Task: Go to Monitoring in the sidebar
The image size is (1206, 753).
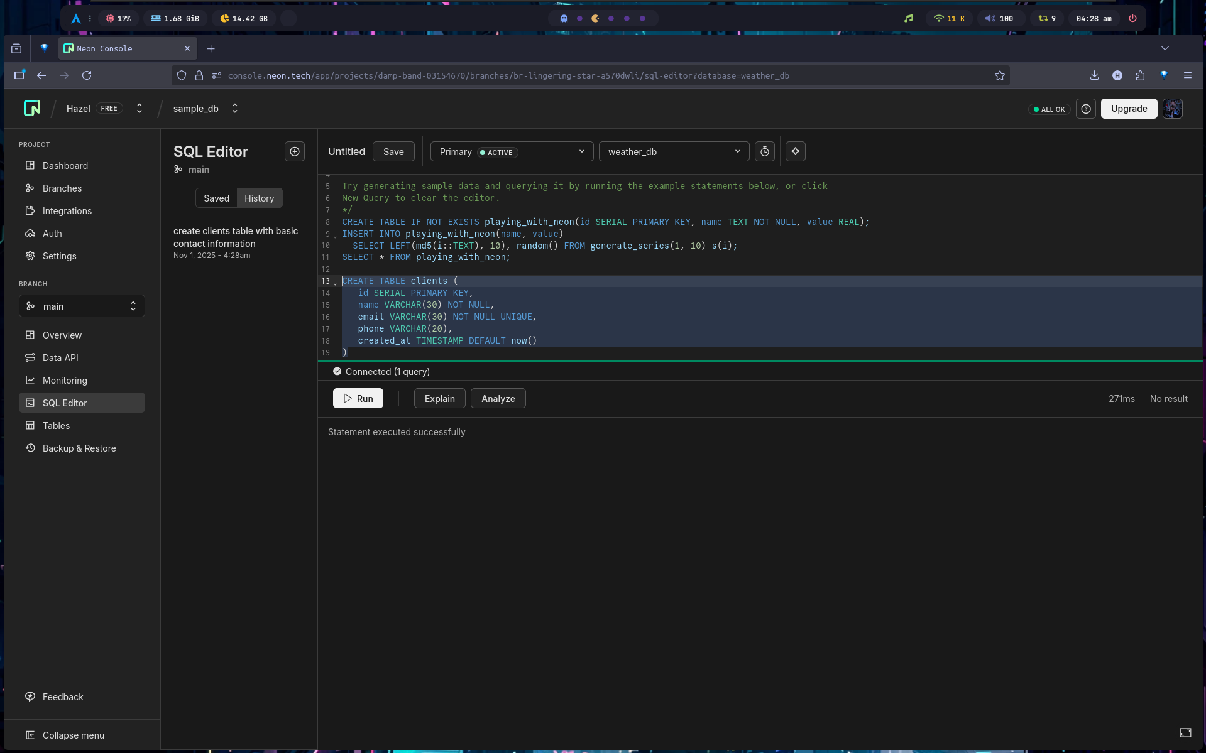Action: point(65,380)
